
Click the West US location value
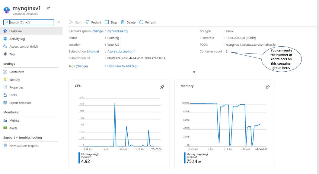click(x=113, y=45)
